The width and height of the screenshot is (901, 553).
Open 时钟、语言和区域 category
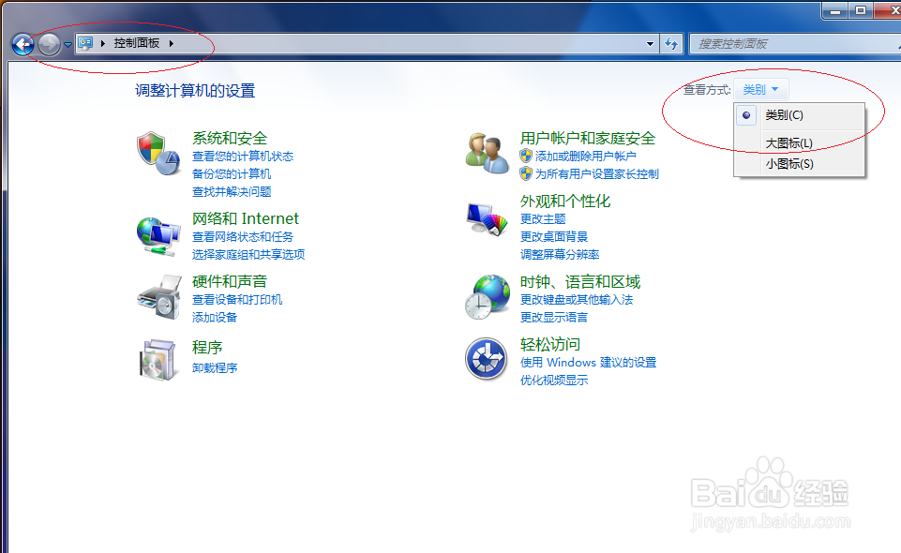[x=580, y=282]
